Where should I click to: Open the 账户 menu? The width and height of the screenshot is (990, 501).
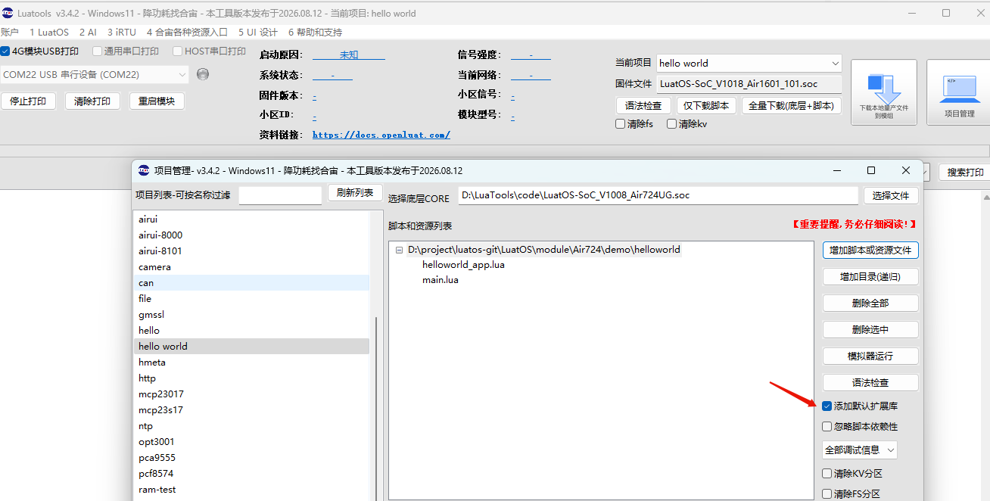[9, 33]
